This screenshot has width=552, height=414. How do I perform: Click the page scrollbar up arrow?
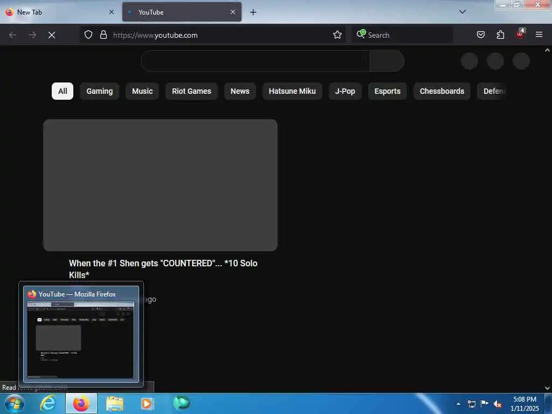548,50
